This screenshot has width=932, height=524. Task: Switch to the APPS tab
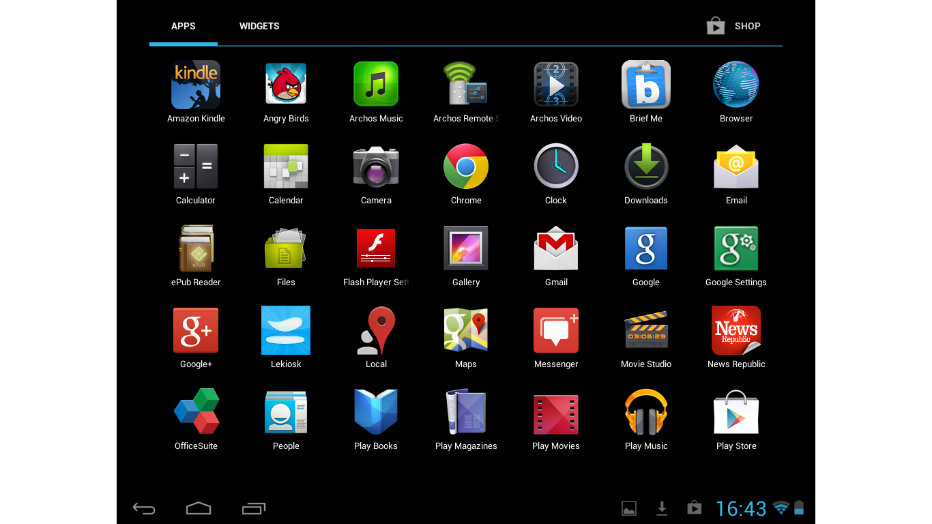pos(184,26)
